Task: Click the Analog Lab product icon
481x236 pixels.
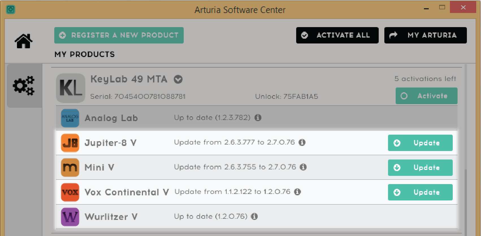Action: tap(70, 118)
